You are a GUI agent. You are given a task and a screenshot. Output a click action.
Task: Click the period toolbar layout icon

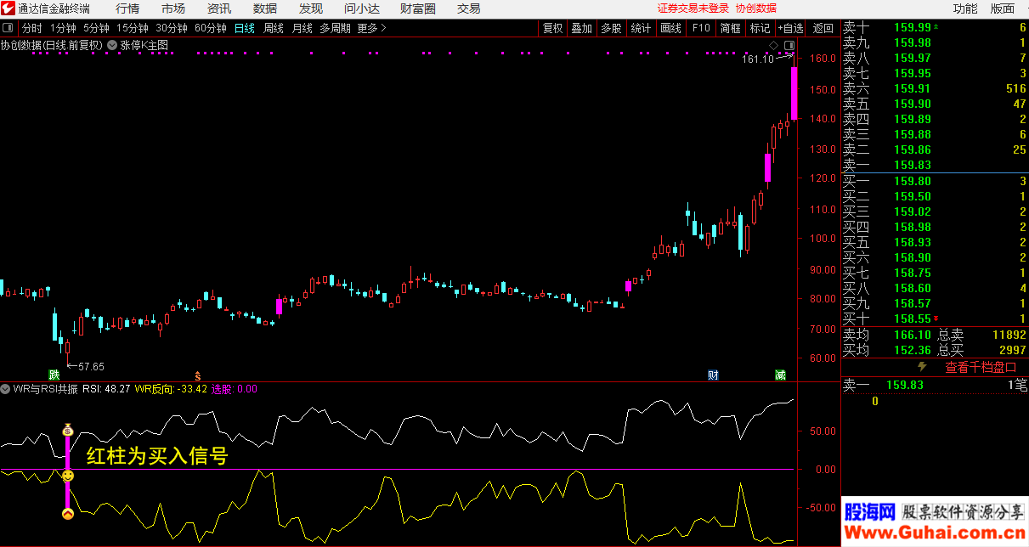(8, 28)
